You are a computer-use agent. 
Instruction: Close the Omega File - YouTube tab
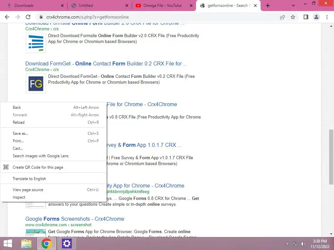(x=191, y=6)
